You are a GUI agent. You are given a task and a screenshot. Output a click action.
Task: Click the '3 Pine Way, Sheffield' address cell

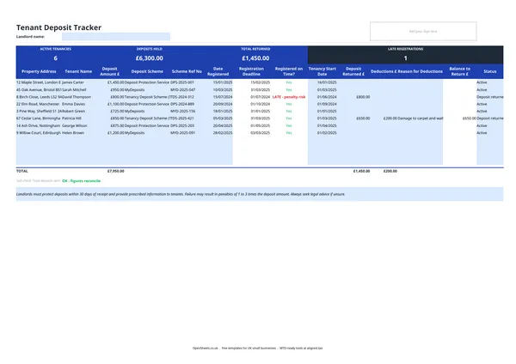(x=39, y=111)
